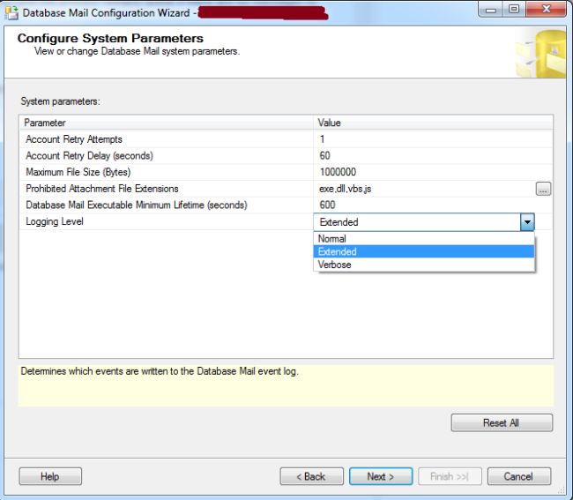Select Prohibited Attachment File Extensions label

pos(102,189)
